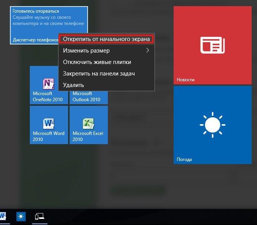The width and height of the screenshot is (257, 225).
Task: Click the Word icon on the taskbar
Action: [3, 217]
